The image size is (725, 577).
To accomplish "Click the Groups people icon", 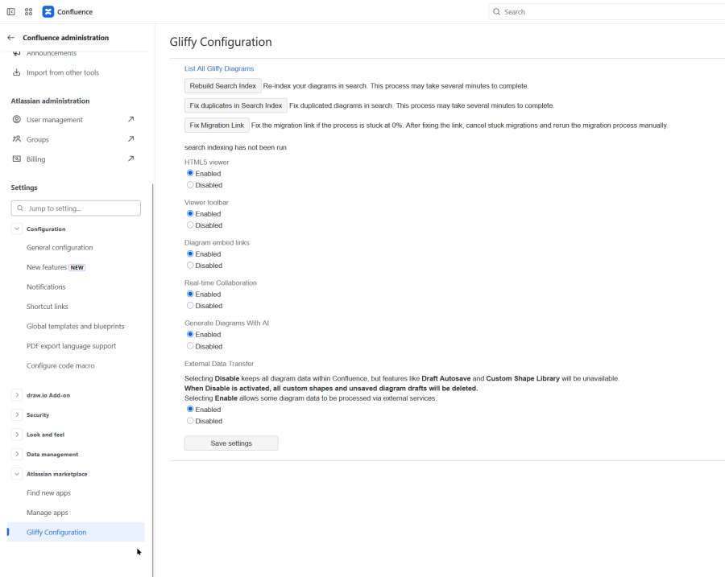I will tap(17, 139).
